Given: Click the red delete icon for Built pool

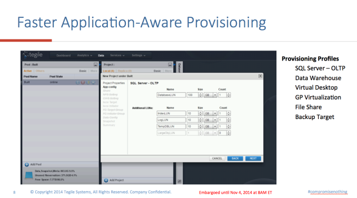Looking at the screenshot, I should pyautogui.click(x=83, y=82).
